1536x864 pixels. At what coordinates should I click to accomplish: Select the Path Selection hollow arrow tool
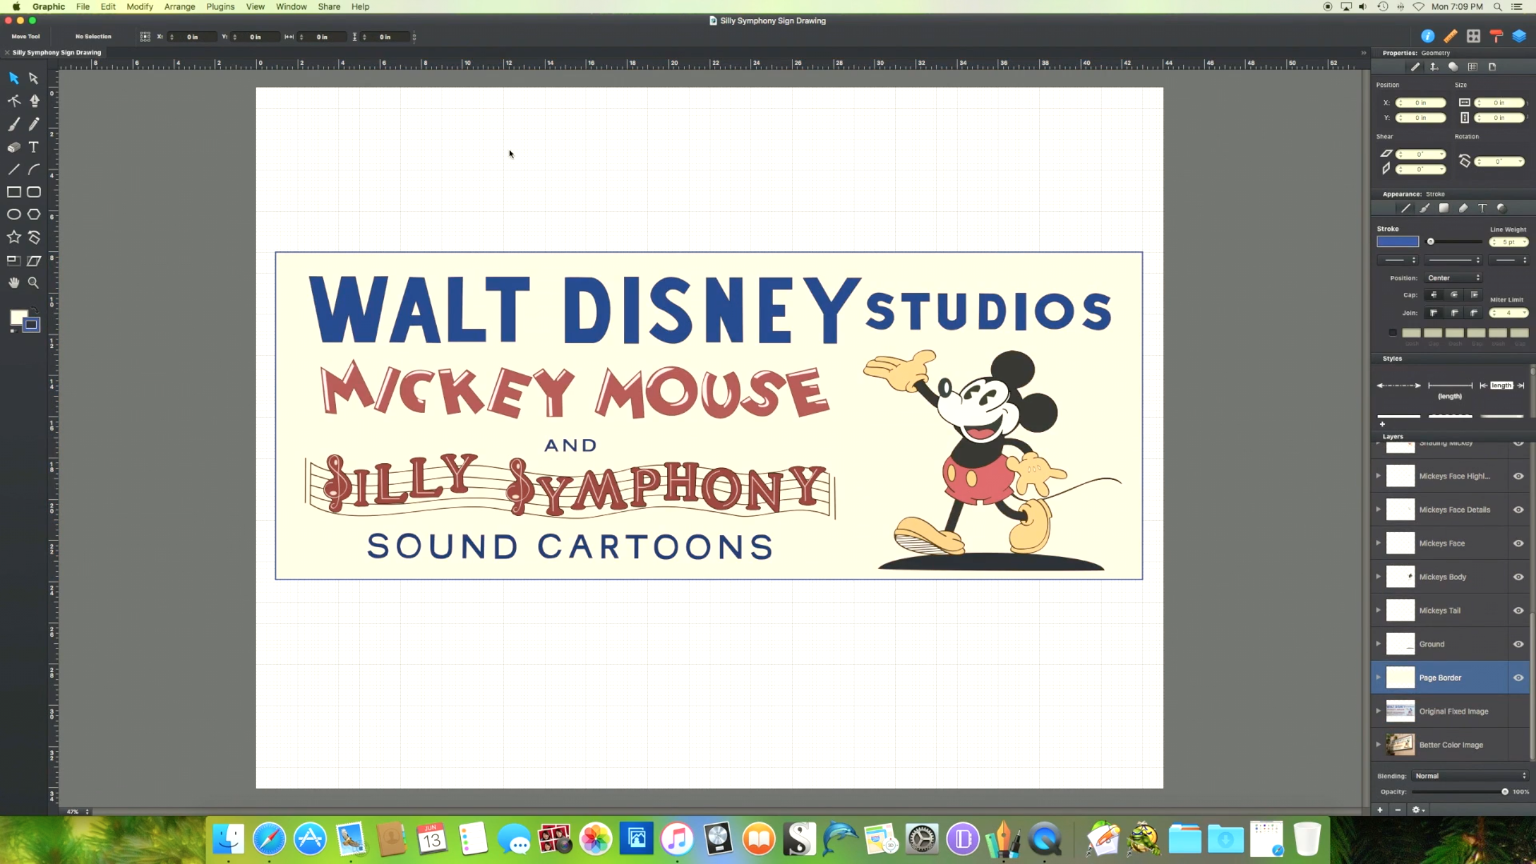click(34, 78)
